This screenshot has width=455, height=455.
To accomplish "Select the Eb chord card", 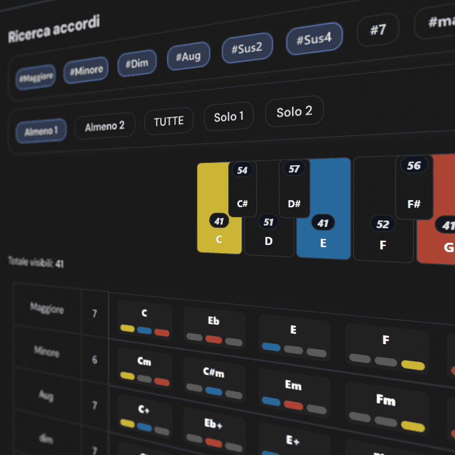I will (214, 329).
